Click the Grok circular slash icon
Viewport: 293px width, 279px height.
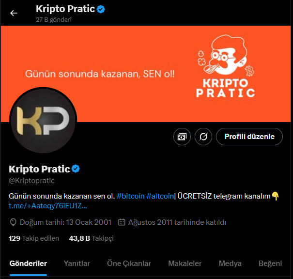click(x=203, y=137)
